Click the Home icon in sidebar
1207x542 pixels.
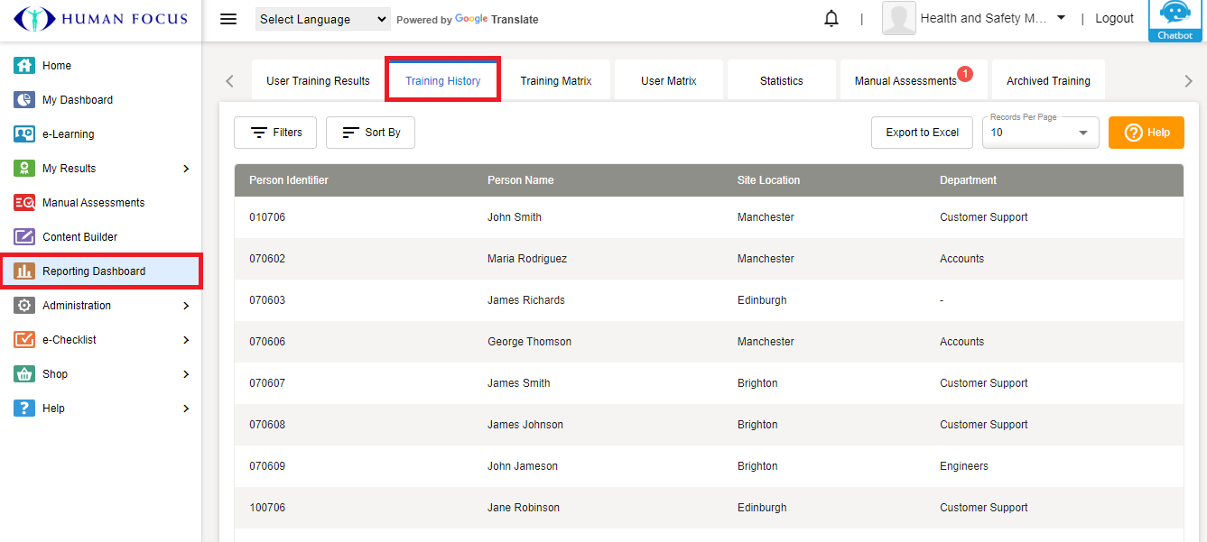point(24,66)
